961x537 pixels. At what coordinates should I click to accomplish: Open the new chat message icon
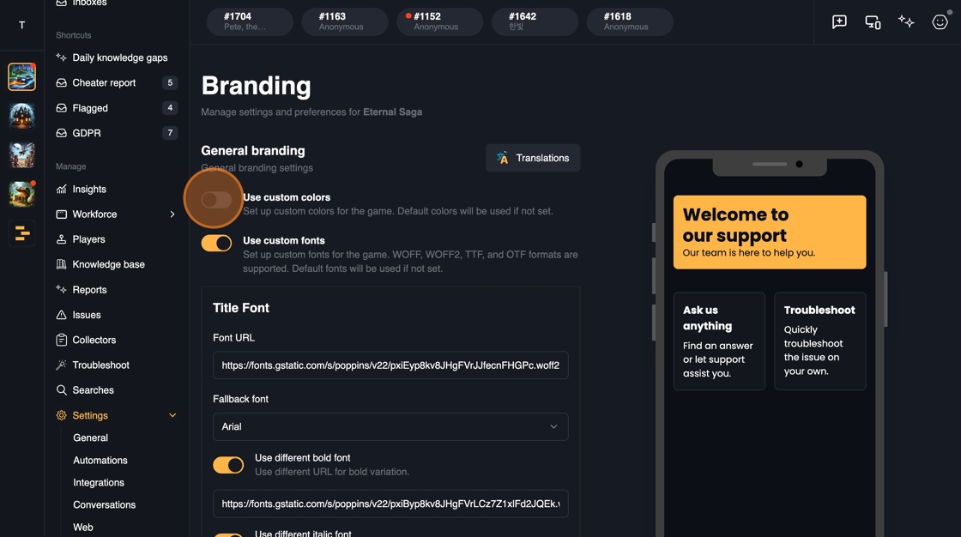pyautogui.click(x=839, y=22)
